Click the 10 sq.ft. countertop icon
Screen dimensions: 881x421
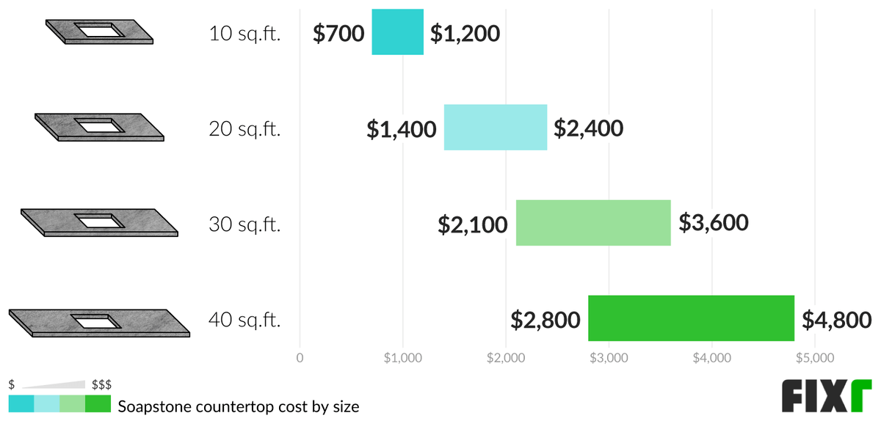[100, 32]
